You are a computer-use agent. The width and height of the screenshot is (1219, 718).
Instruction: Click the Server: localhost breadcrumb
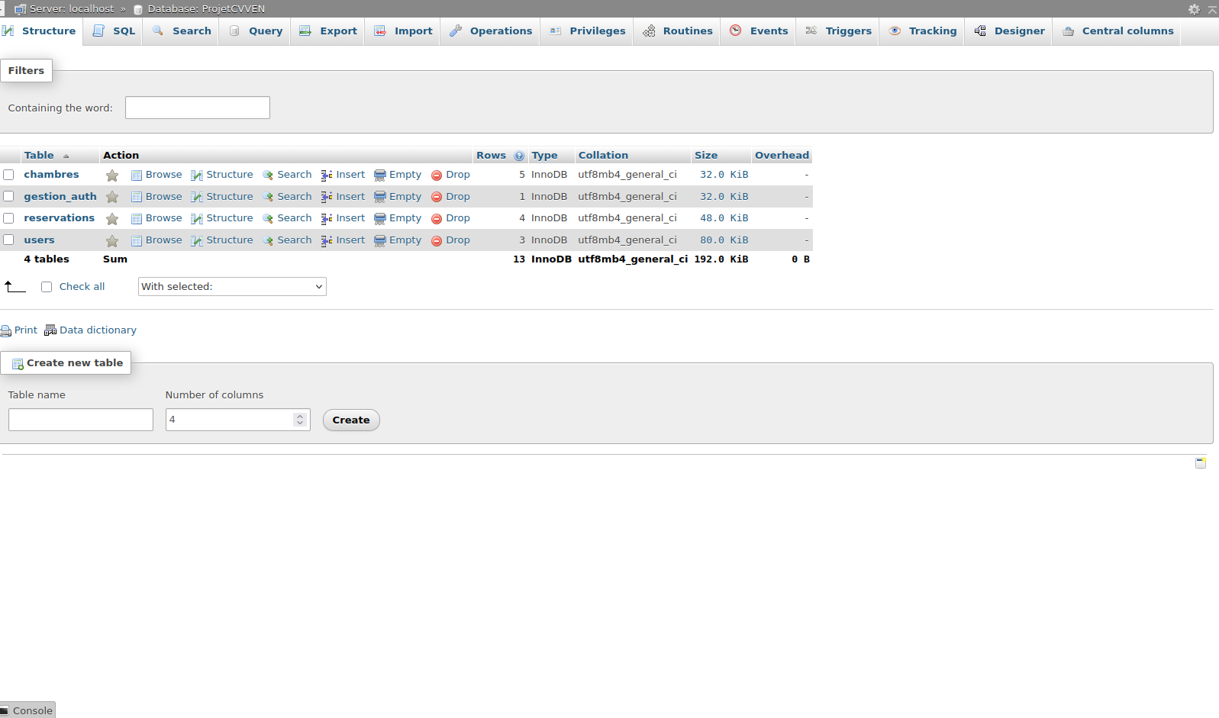(72, 9)
